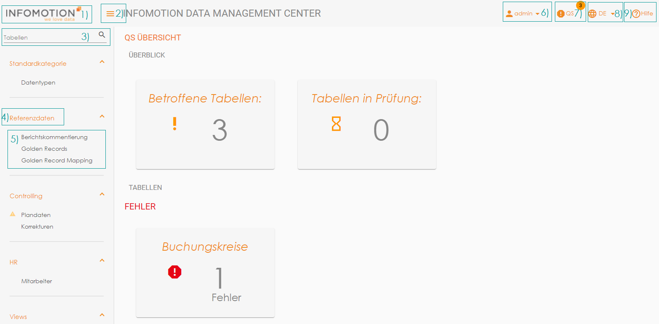Click the Plandaten warning triangle icon
The image size is (659, 324).
click(x=12, y=214)
